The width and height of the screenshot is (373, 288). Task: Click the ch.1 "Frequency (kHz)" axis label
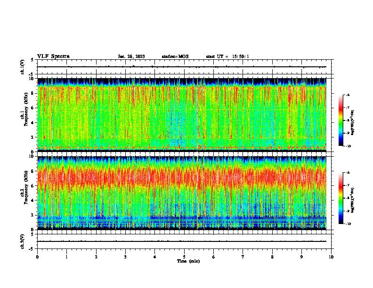click(x=26, y=109)
